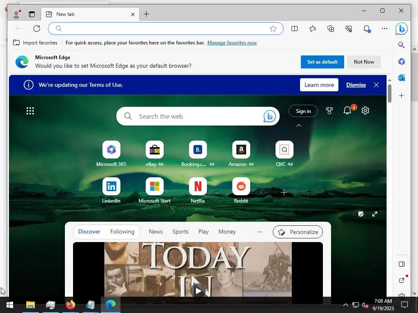Click the Search the web box
Image resolution: width=418 pixels, height=313 pixels.
(x=198, y=116)
